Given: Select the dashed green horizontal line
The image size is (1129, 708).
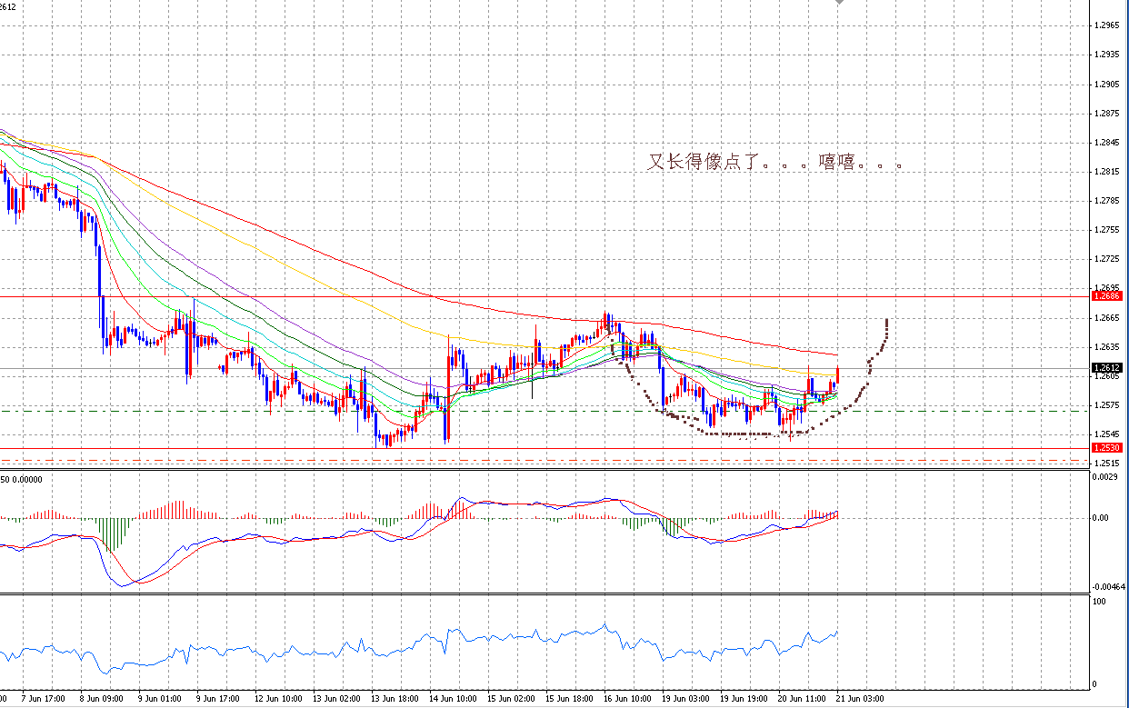Looking at the screenshot, I should 545,411.
